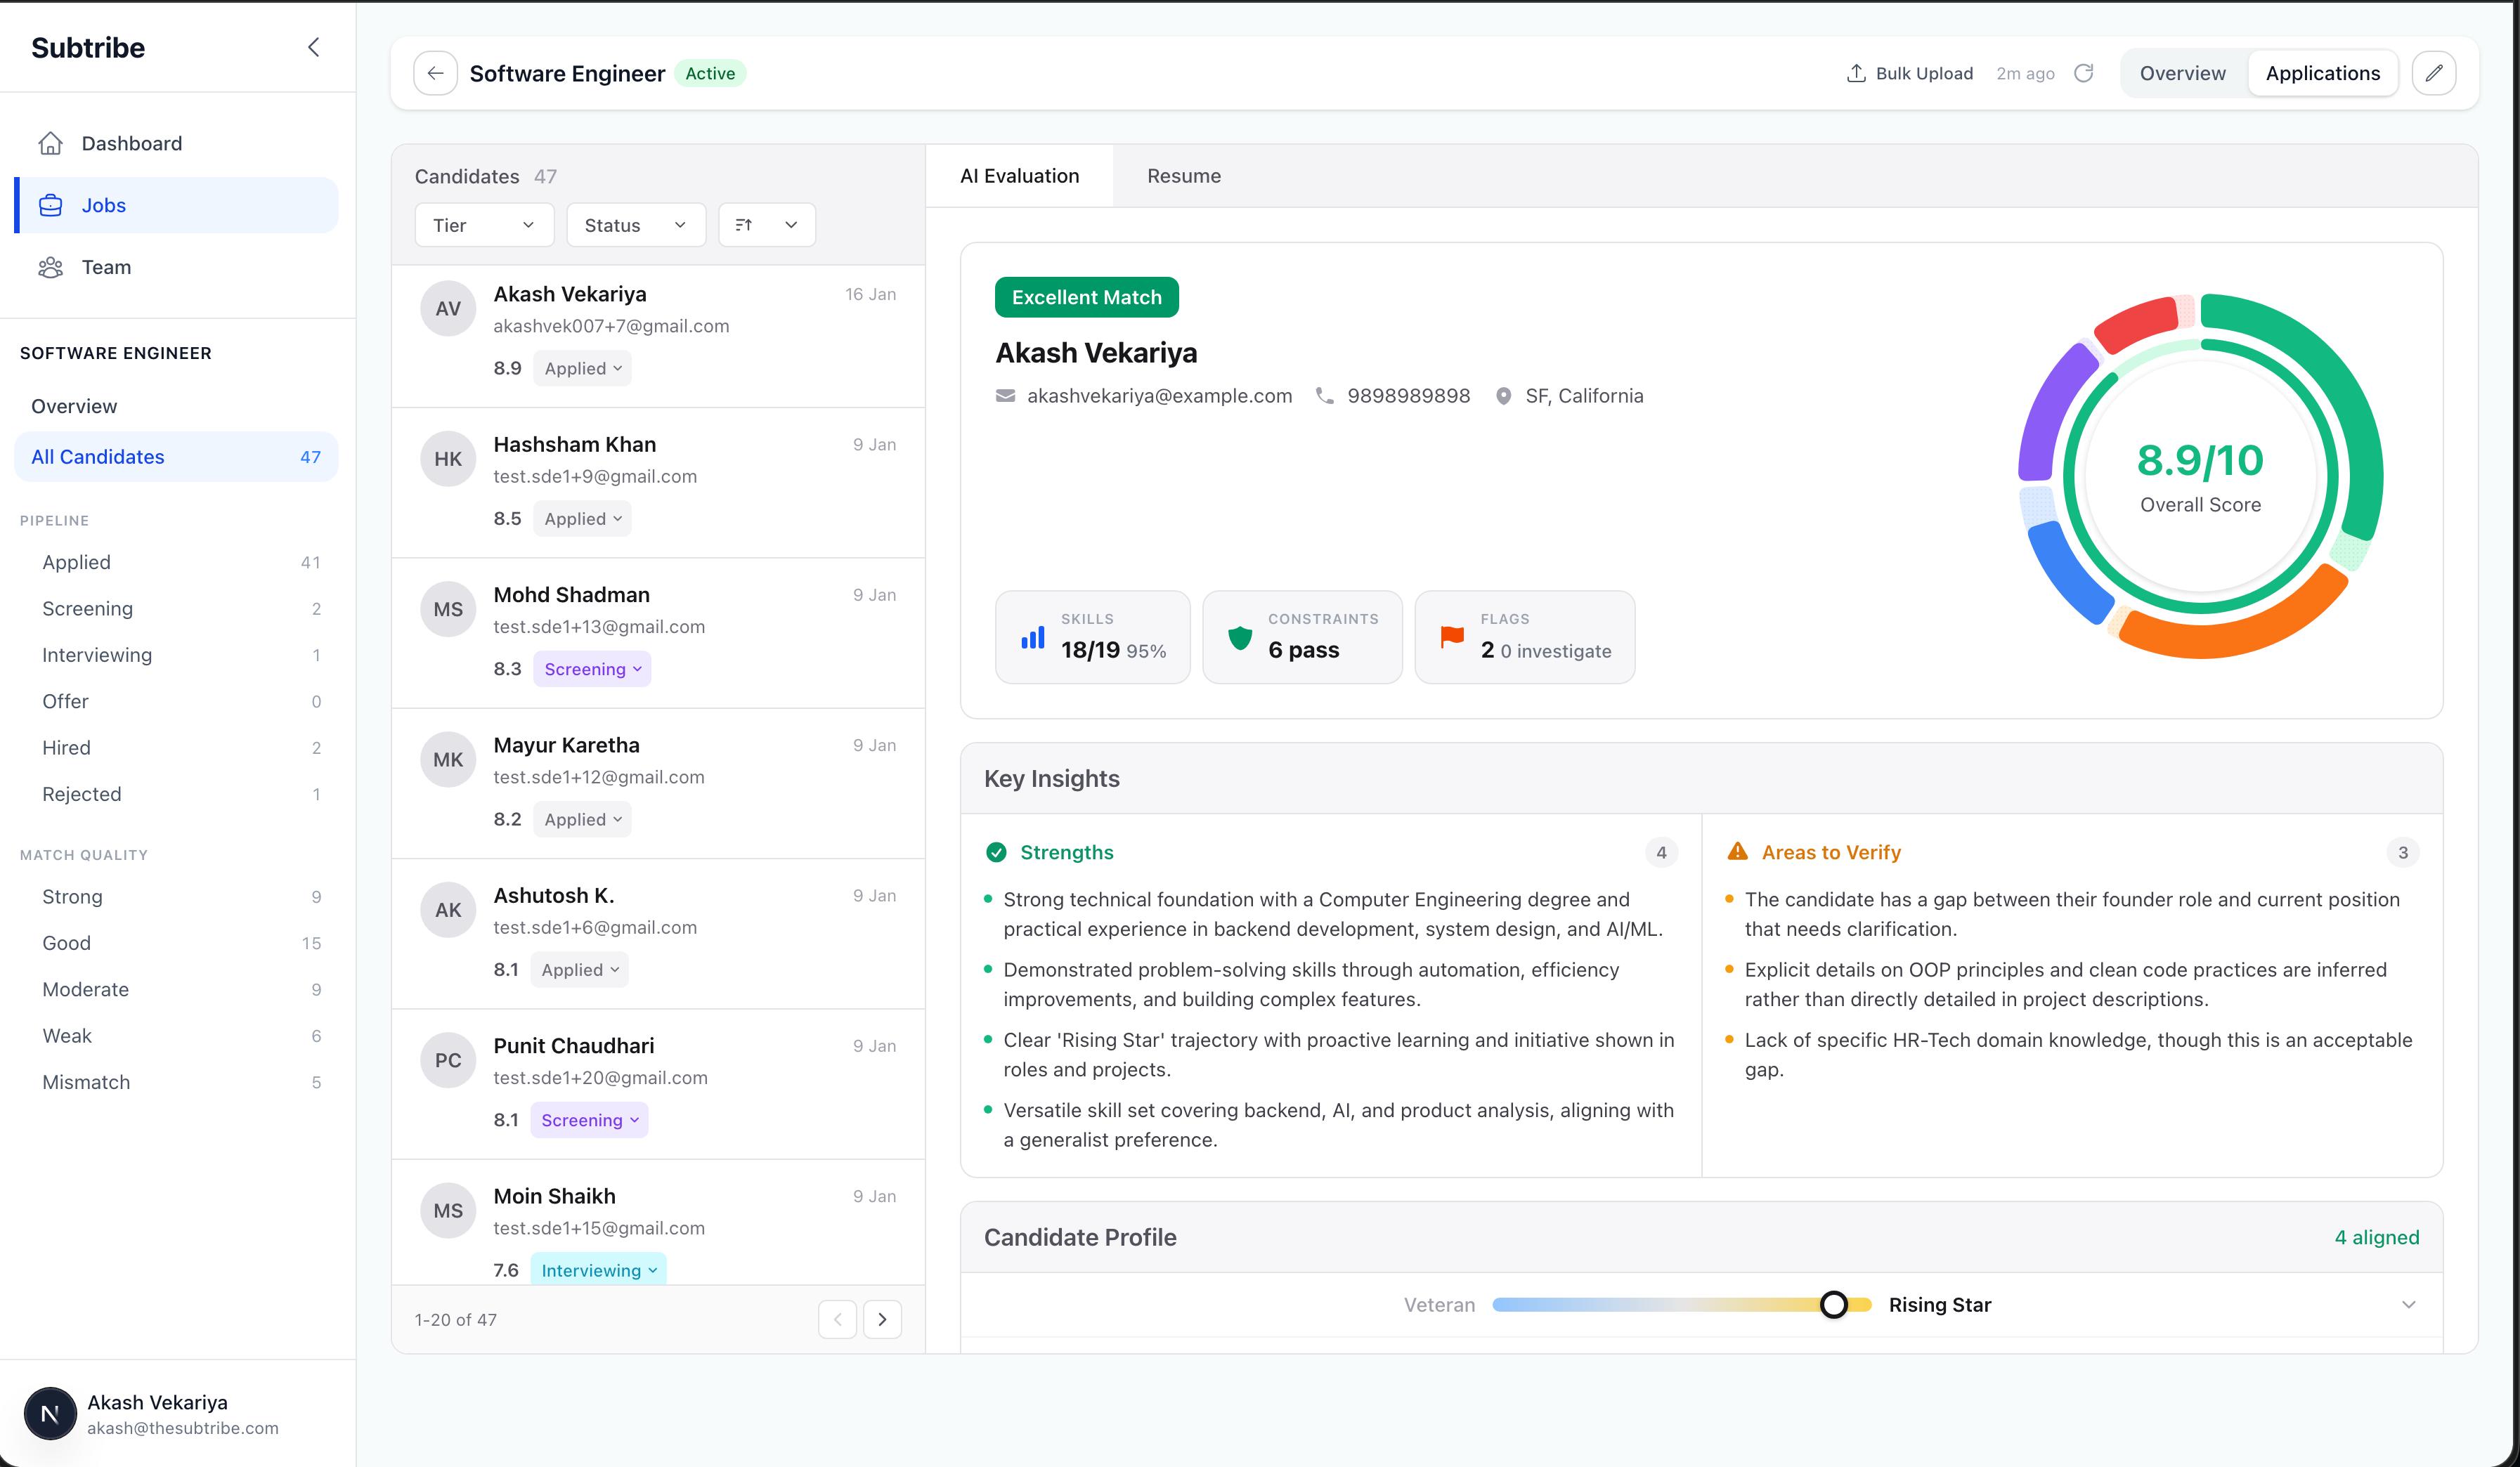Open the Tier filter dropdown
The width and height of the screenshot is (2520, 1467).
484,225
